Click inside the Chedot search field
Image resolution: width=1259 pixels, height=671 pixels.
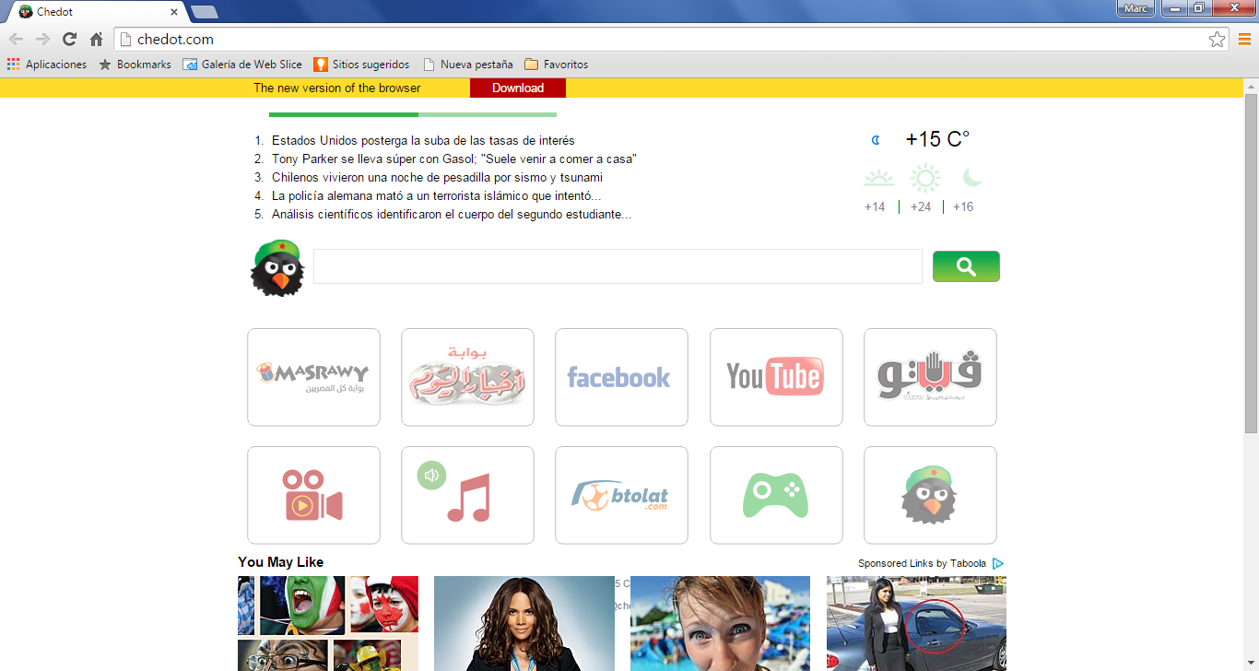pos(617,266)
